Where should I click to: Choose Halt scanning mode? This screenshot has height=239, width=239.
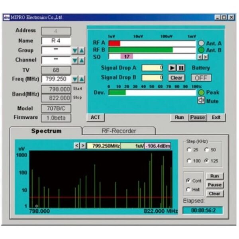point(188,189)
